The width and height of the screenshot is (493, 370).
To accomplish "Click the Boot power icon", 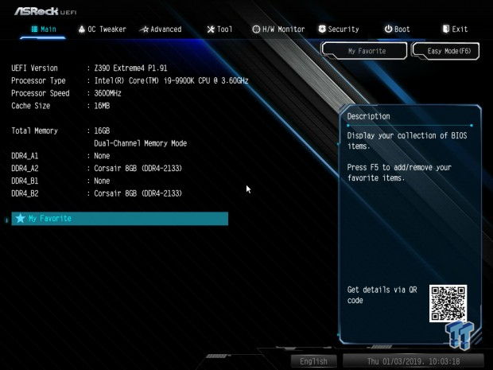I will tap(388, 29).
